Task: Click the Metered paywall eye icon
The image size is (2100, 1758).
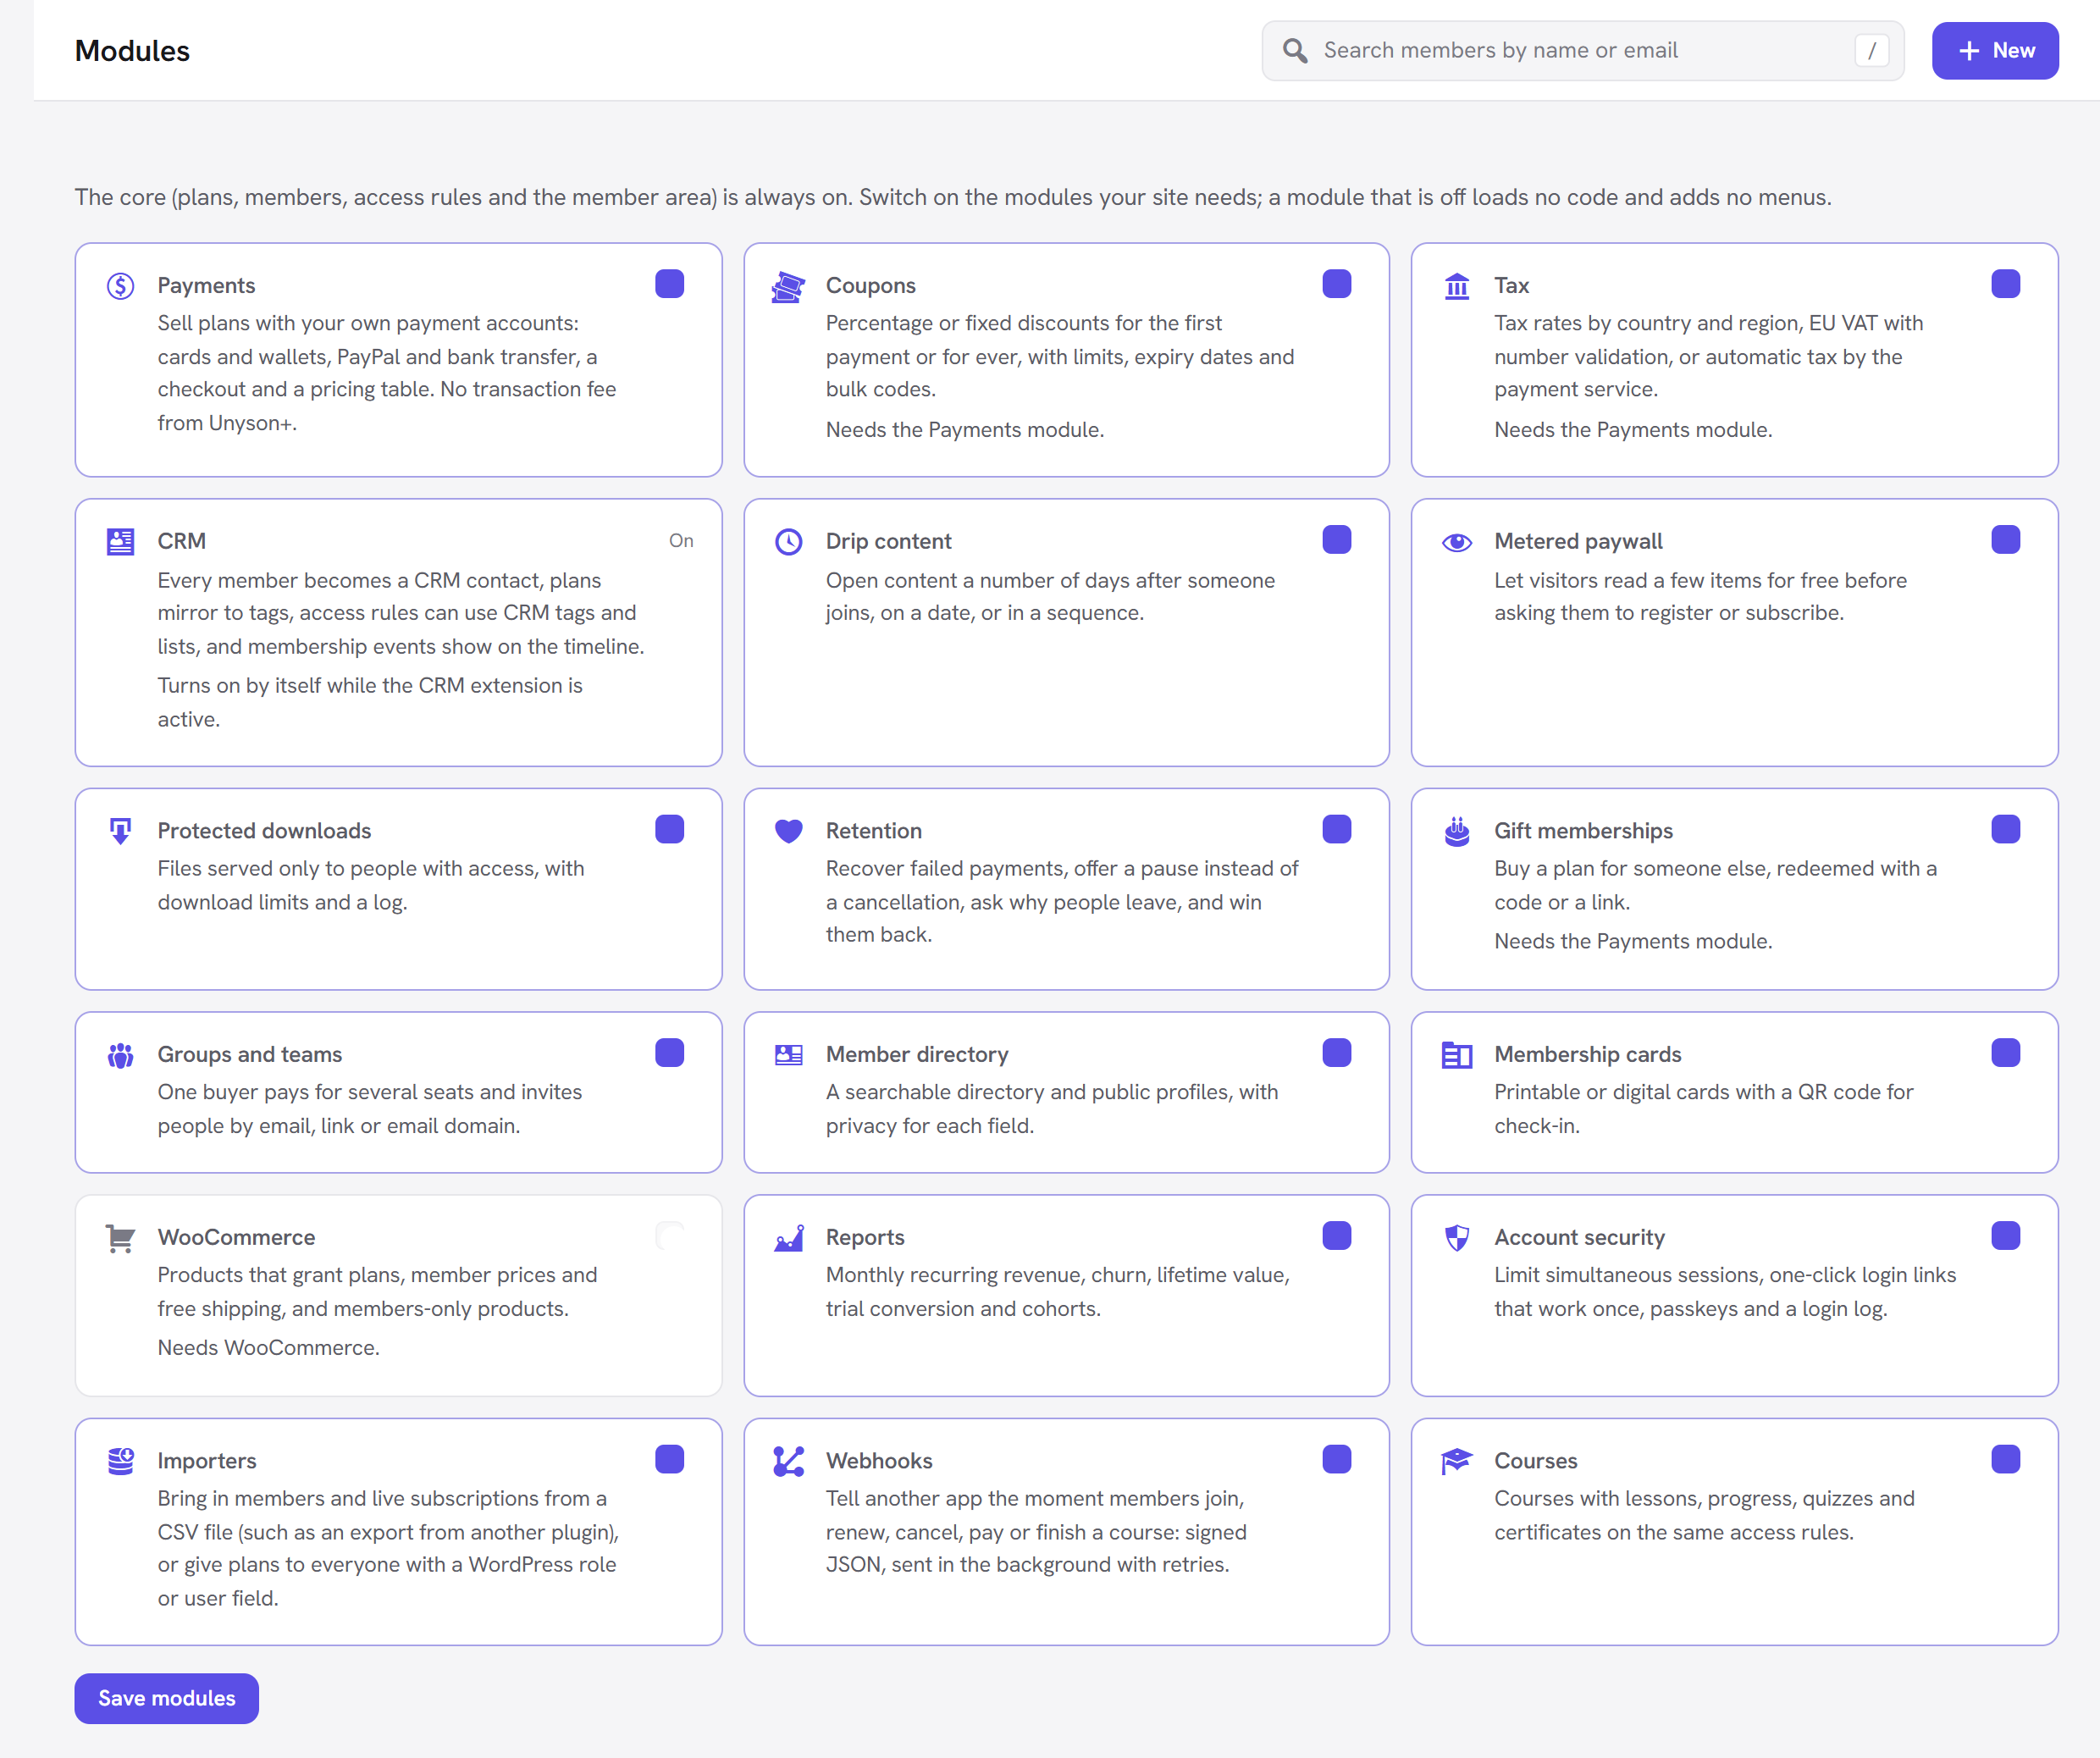Action: [1457, 542]
